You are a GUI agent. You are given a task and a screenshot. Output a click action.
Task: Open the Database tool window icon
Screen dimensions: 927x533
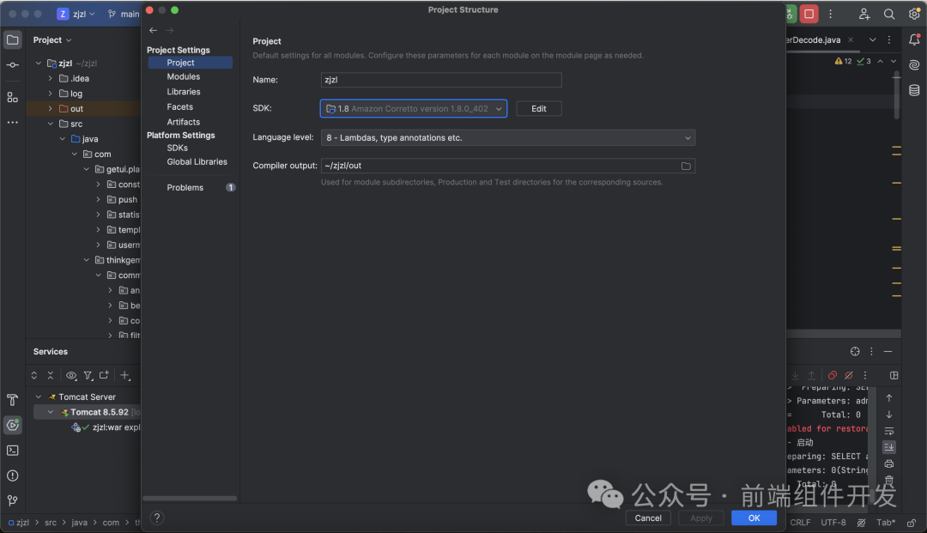coord(914,90)
